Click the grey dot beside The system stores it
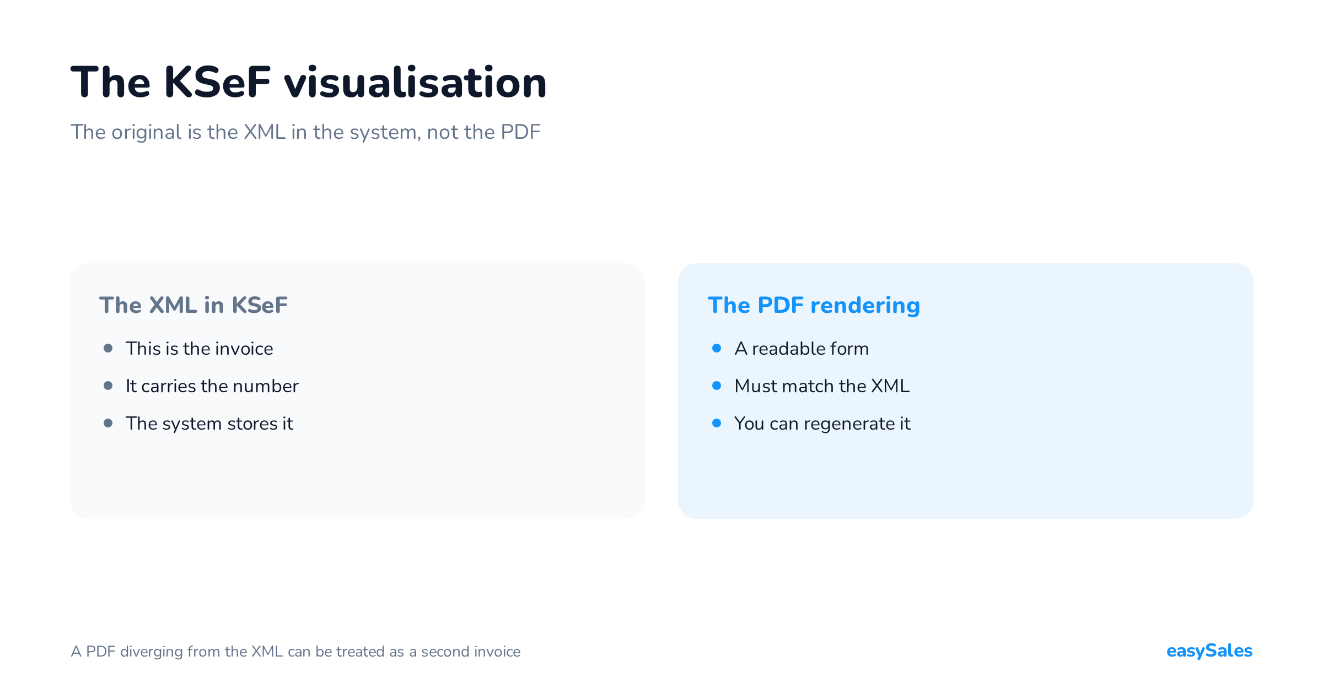This screenshot has height=694, width=1323. tap(108, 423)
